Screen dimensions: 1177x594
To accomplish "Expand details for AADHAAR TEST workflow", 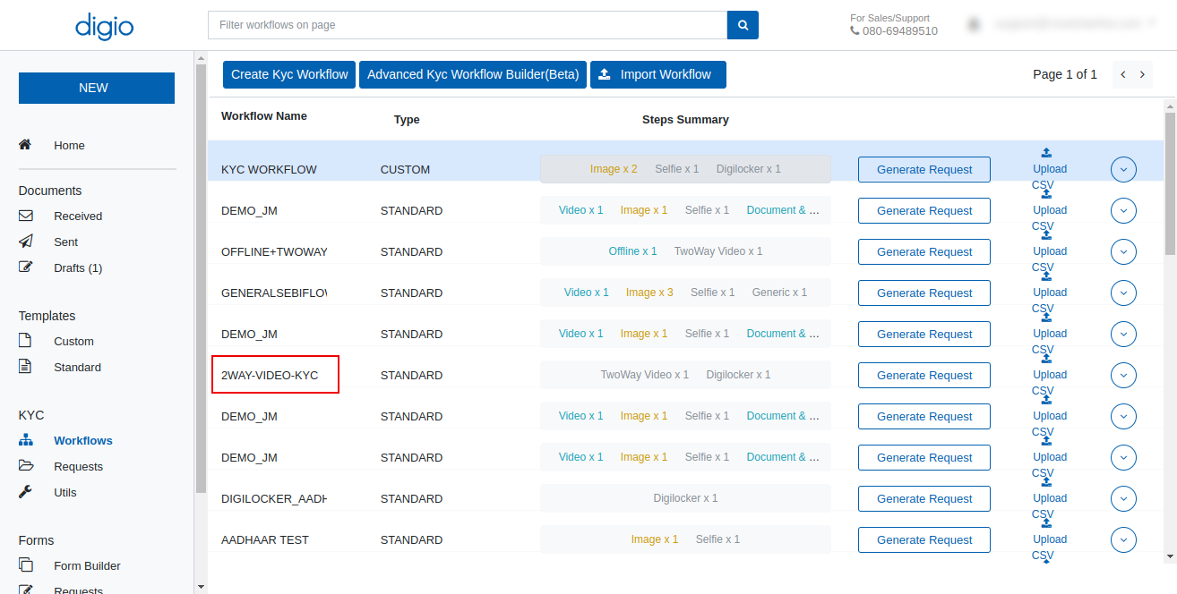I will (x=1123, y=539).
